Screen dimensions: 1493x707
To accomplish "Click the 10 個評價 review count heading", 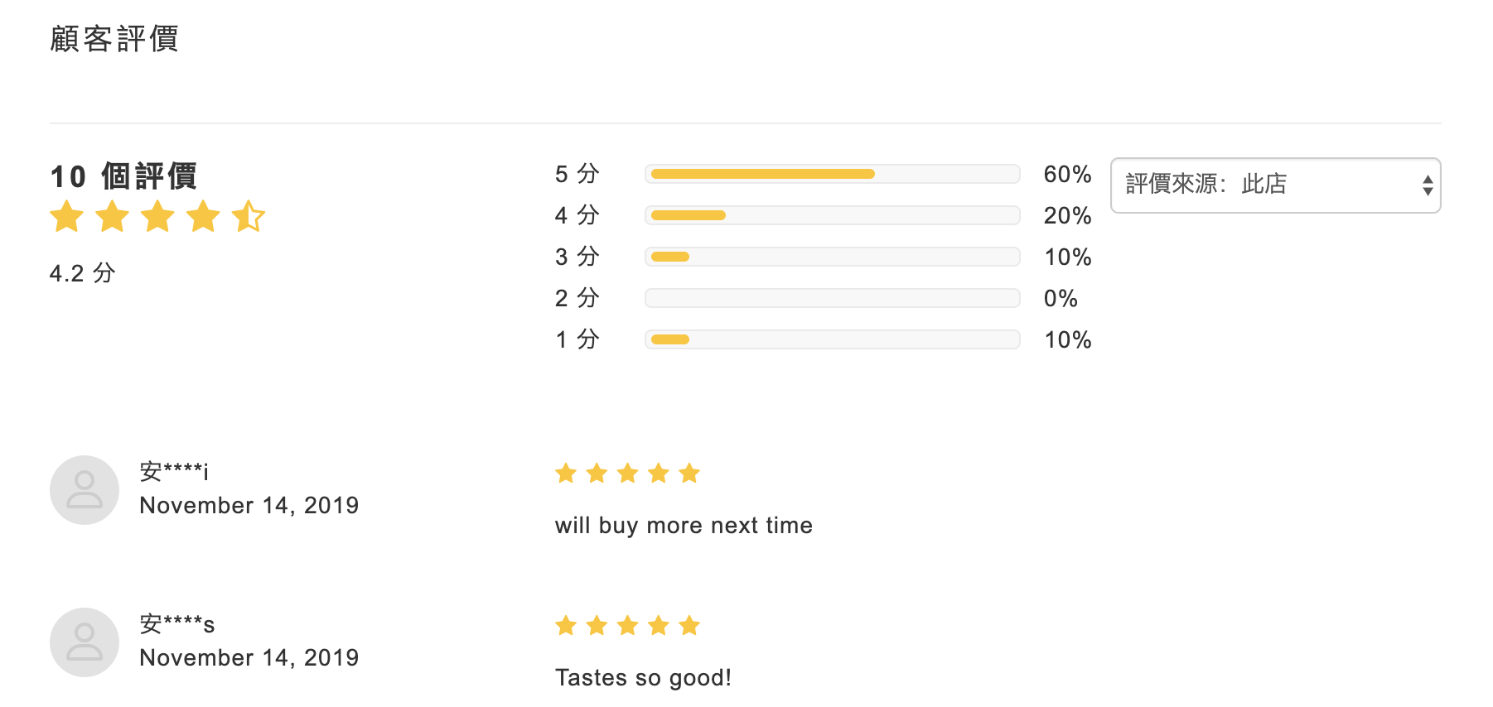I will [123, 176].
